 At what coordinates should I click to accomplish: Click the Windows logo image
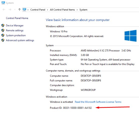pos(130,36)
